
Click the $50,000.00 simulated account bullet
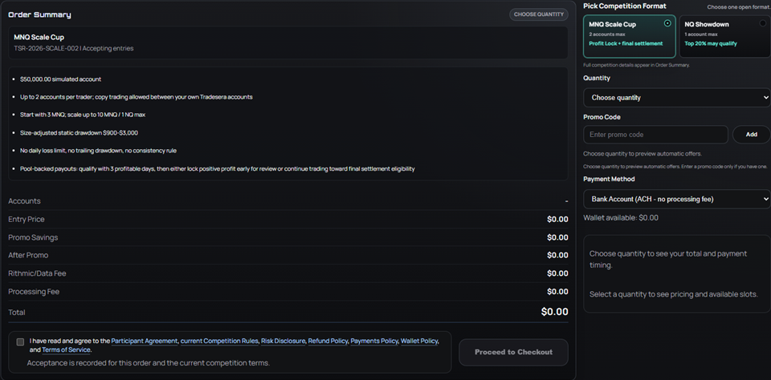pos(60,79)
